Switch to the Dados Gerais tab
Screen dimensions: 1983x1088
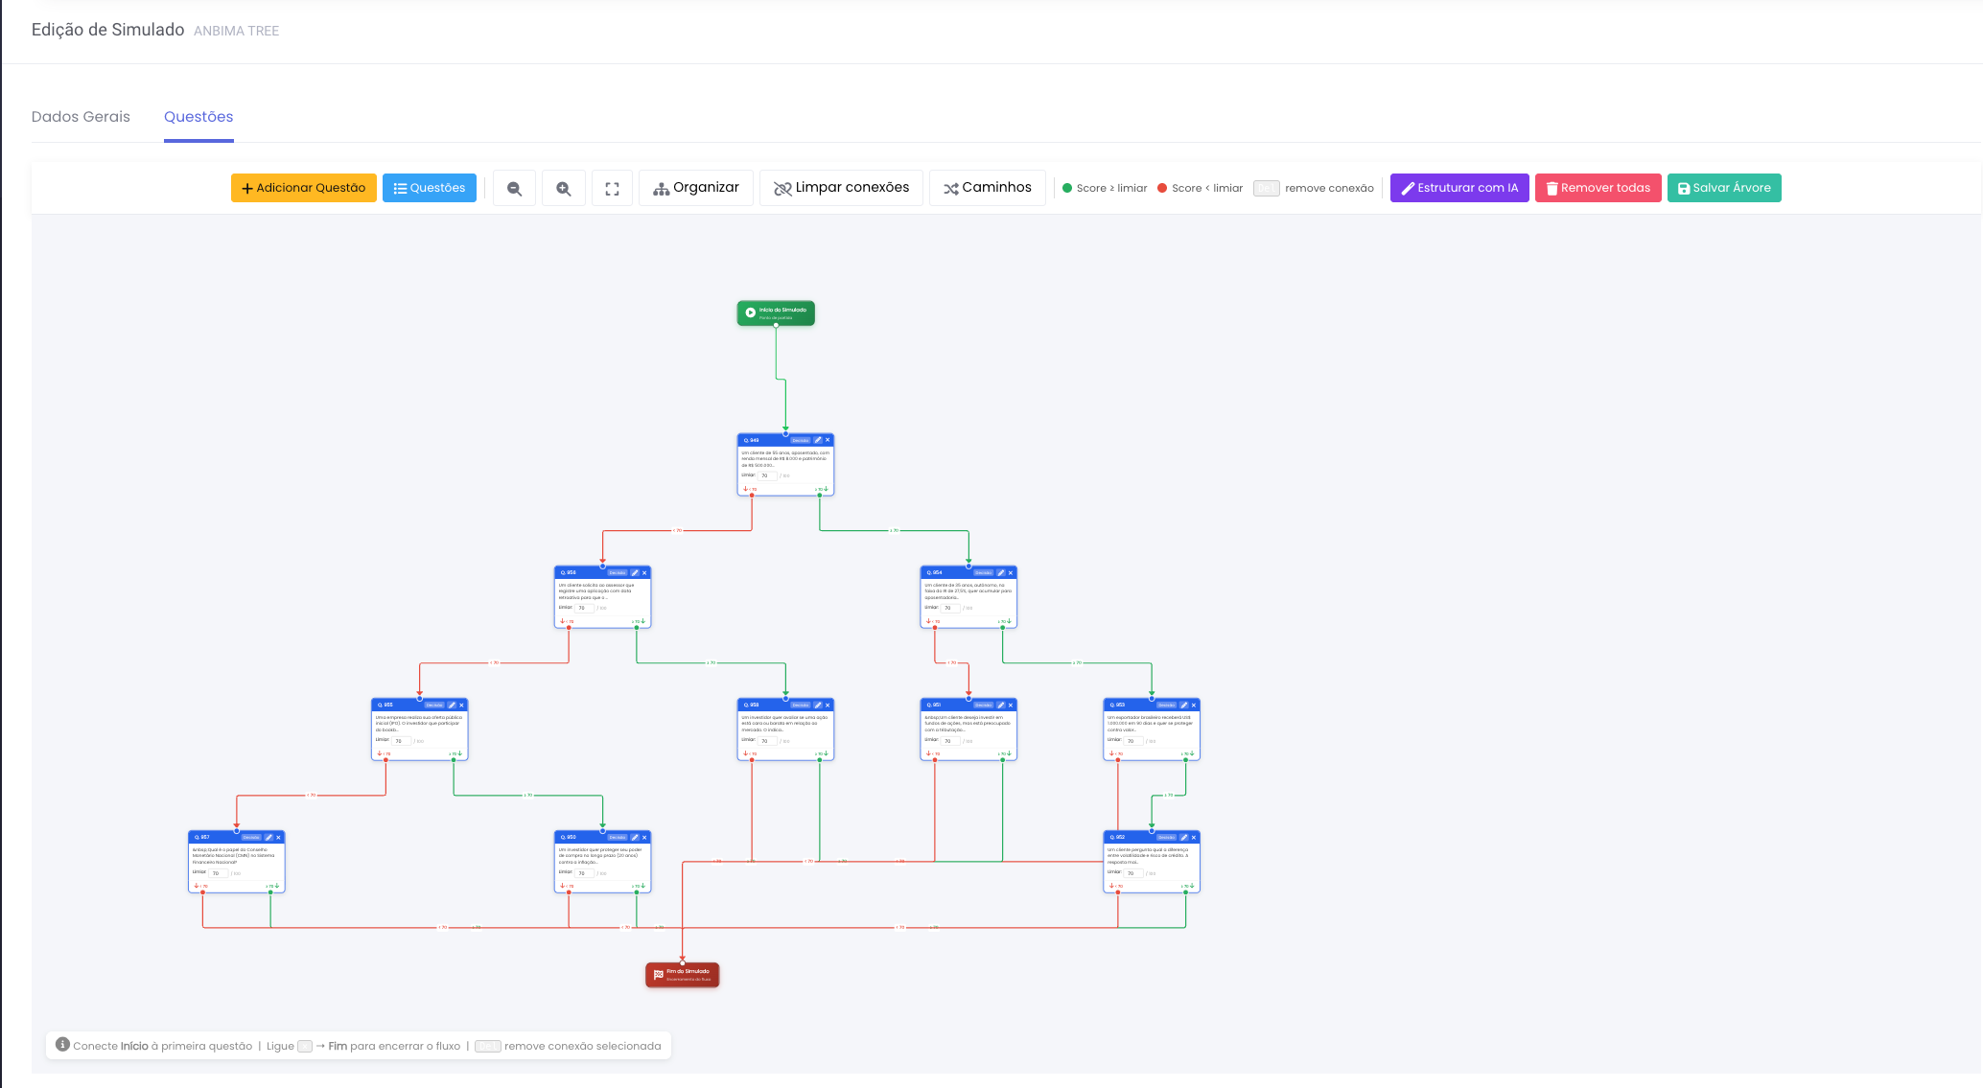pyautogui.click(x=81, y=117)
